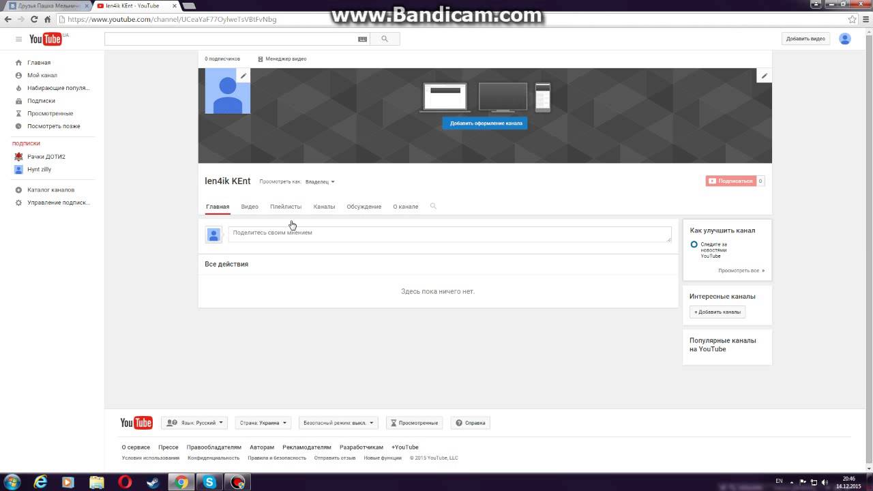Expand Язык: Русский dropdown
This screenshot has height=491, width=873.
pos(194,423)
